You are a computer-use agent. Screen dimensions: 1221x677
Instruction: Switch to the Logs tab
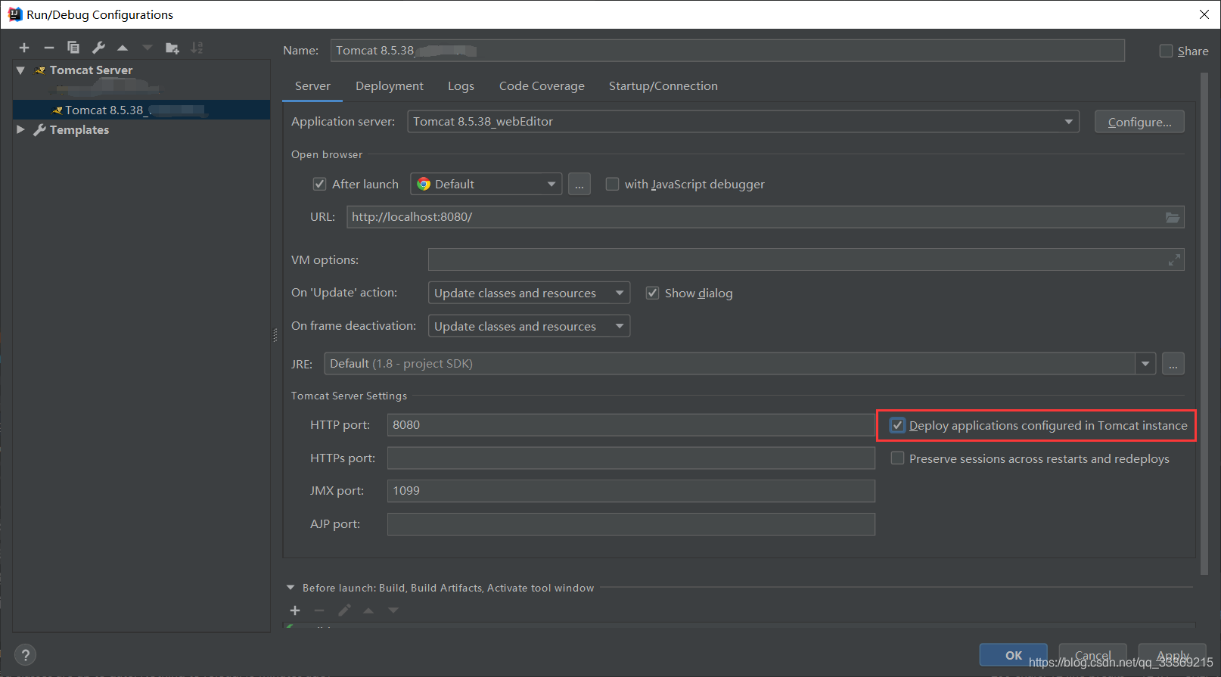[x=461, y=86]
